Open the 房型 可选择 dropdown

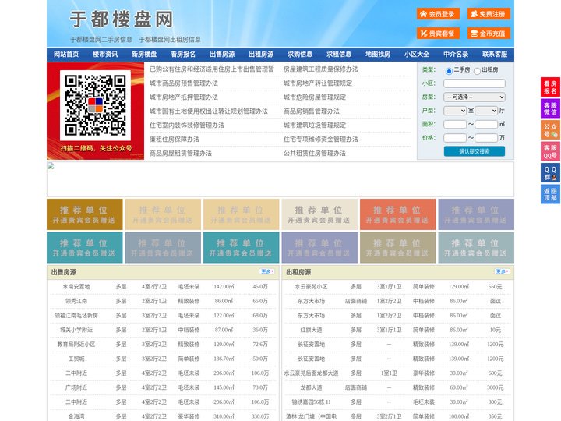[475, 97]
